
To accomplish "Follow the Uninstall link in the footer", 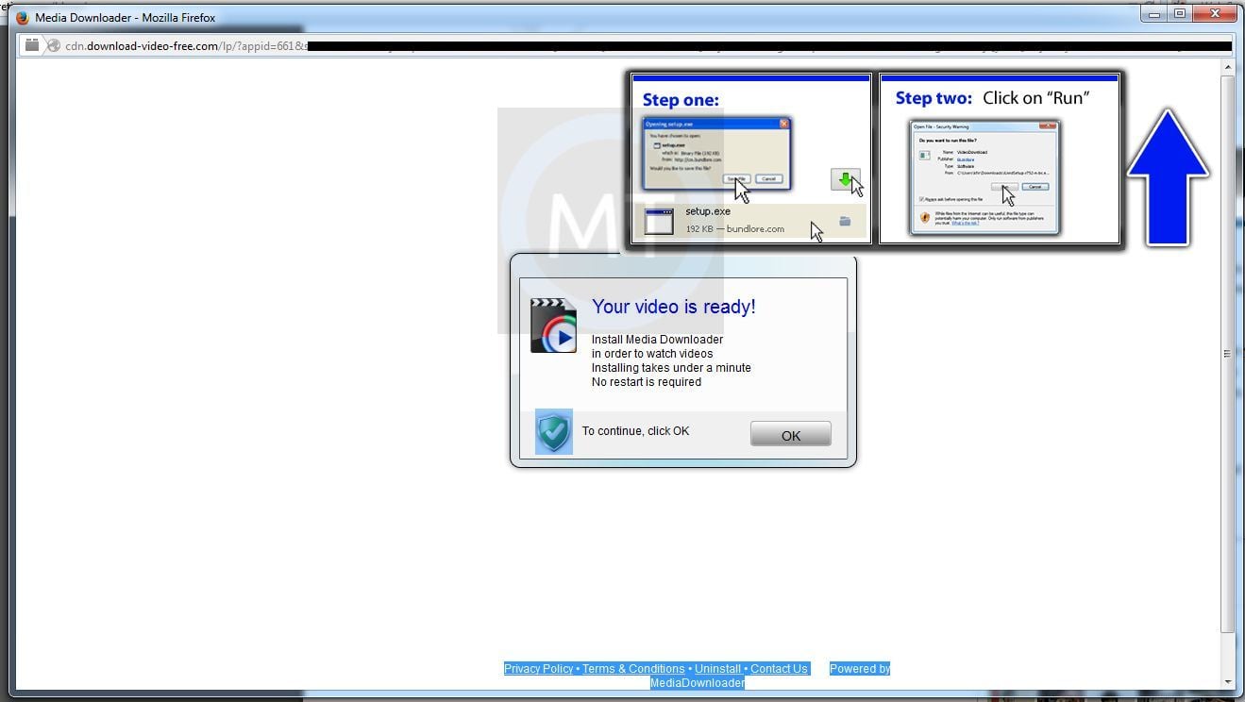I will (x=717, y=669).
